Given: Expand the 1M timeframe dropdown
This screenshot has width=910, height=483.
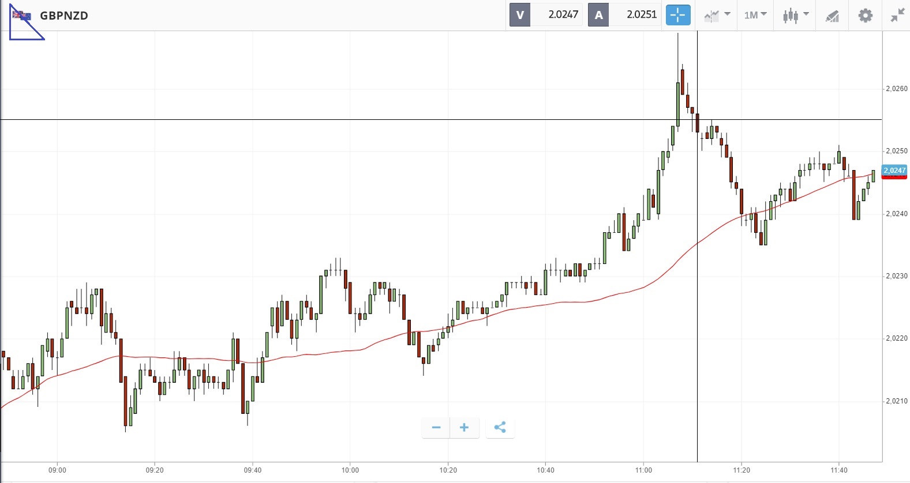Looking at the screenshot, I should (x=755, y=15).
